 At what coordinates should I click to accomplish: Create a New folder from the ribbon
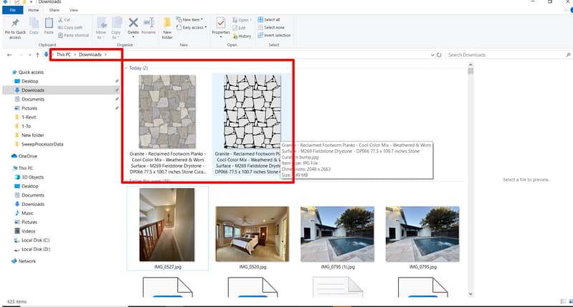tap(167, 27)
